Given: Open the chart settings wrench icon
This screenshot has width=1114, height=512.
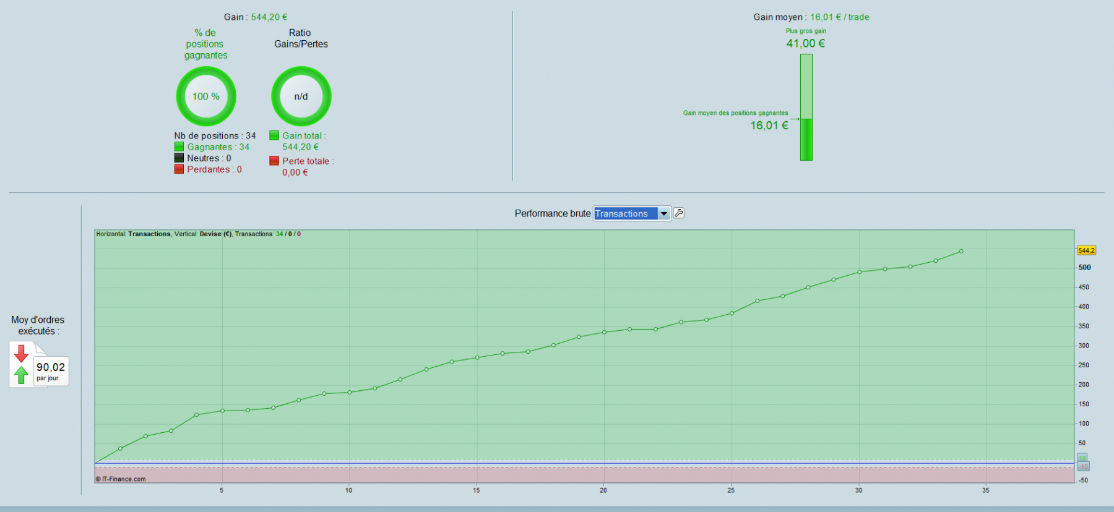Looking at the screenshot, I should pyautogui.click(x=679, y=213).
